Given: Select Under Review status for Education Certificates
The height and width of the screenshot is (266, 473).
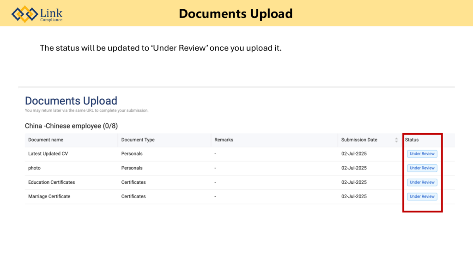Looking at the screenshot, I should pyautogui.click(x=422, y=182).
